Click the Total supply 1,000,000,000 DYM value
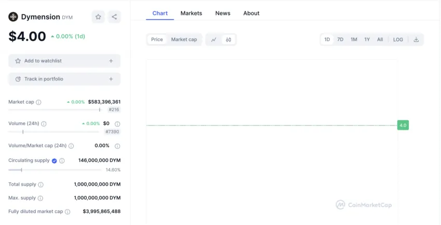Viewport: 441px width, 225px height. click(x=98, y=184)
